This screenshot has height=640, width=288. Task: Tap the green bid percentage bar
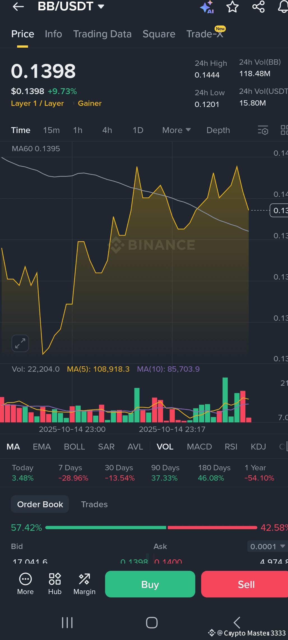pos(106,527)
